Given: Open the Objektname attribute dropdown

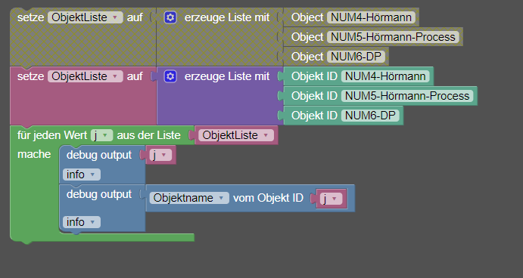Looking at the screenshot, I should [189, 198].
